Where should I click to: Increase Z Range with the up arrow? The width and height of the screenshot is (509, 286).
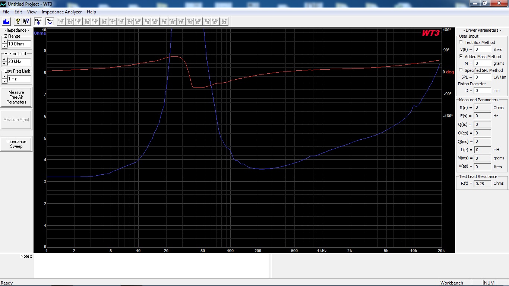coord(4,42)
